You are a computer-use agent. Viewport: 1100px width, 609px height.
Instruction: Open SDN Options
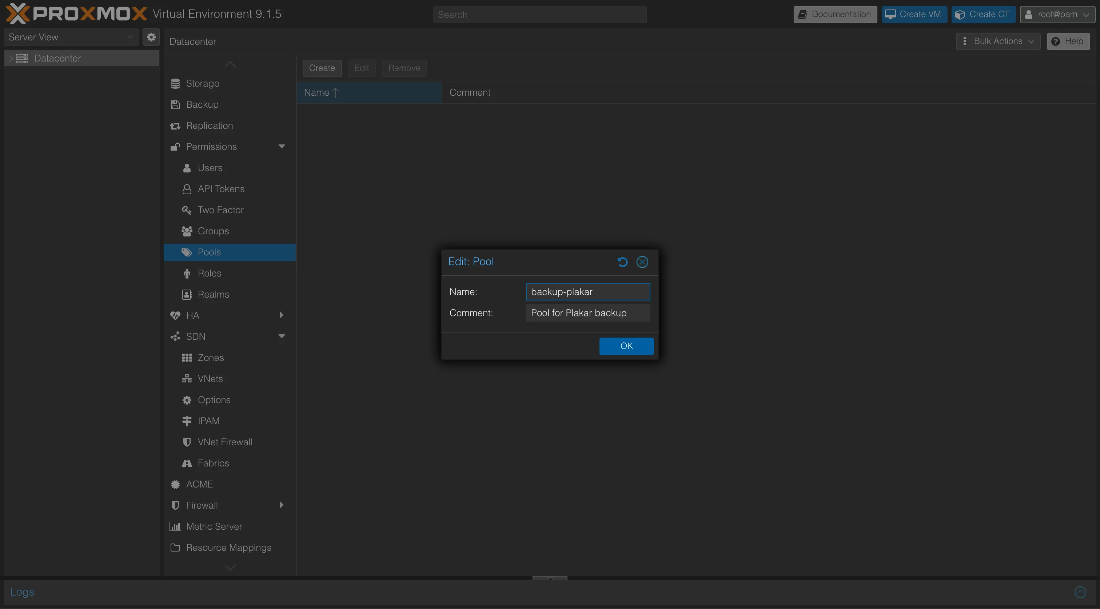[229, 400]
